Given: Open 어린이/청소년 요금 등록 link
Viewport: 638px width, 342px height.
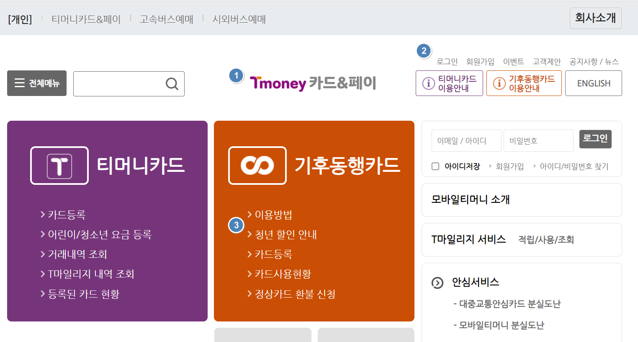Looking at the screenshot, I should coord(100,234).
